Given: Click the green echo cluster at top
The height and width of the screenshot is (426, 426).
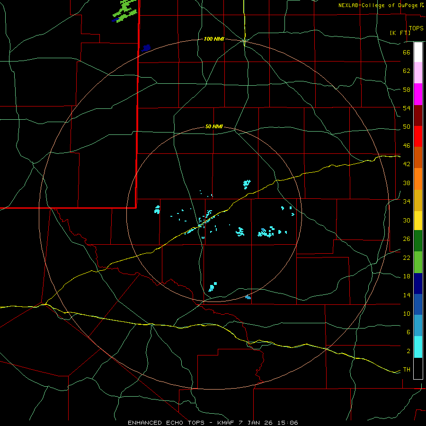Looking at the screenshot, I should click(x=124, y=10).
